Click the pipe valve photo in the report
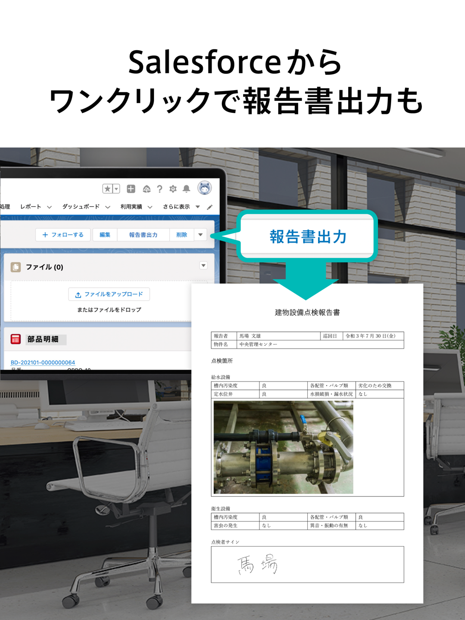The width and height of the screenshot is (465, 620). pyautogui.click(x=283, y=447)
